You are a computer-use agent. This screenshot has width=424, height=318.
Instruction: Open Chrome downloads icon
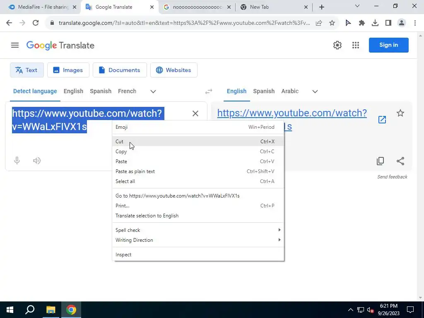(375, 23)
